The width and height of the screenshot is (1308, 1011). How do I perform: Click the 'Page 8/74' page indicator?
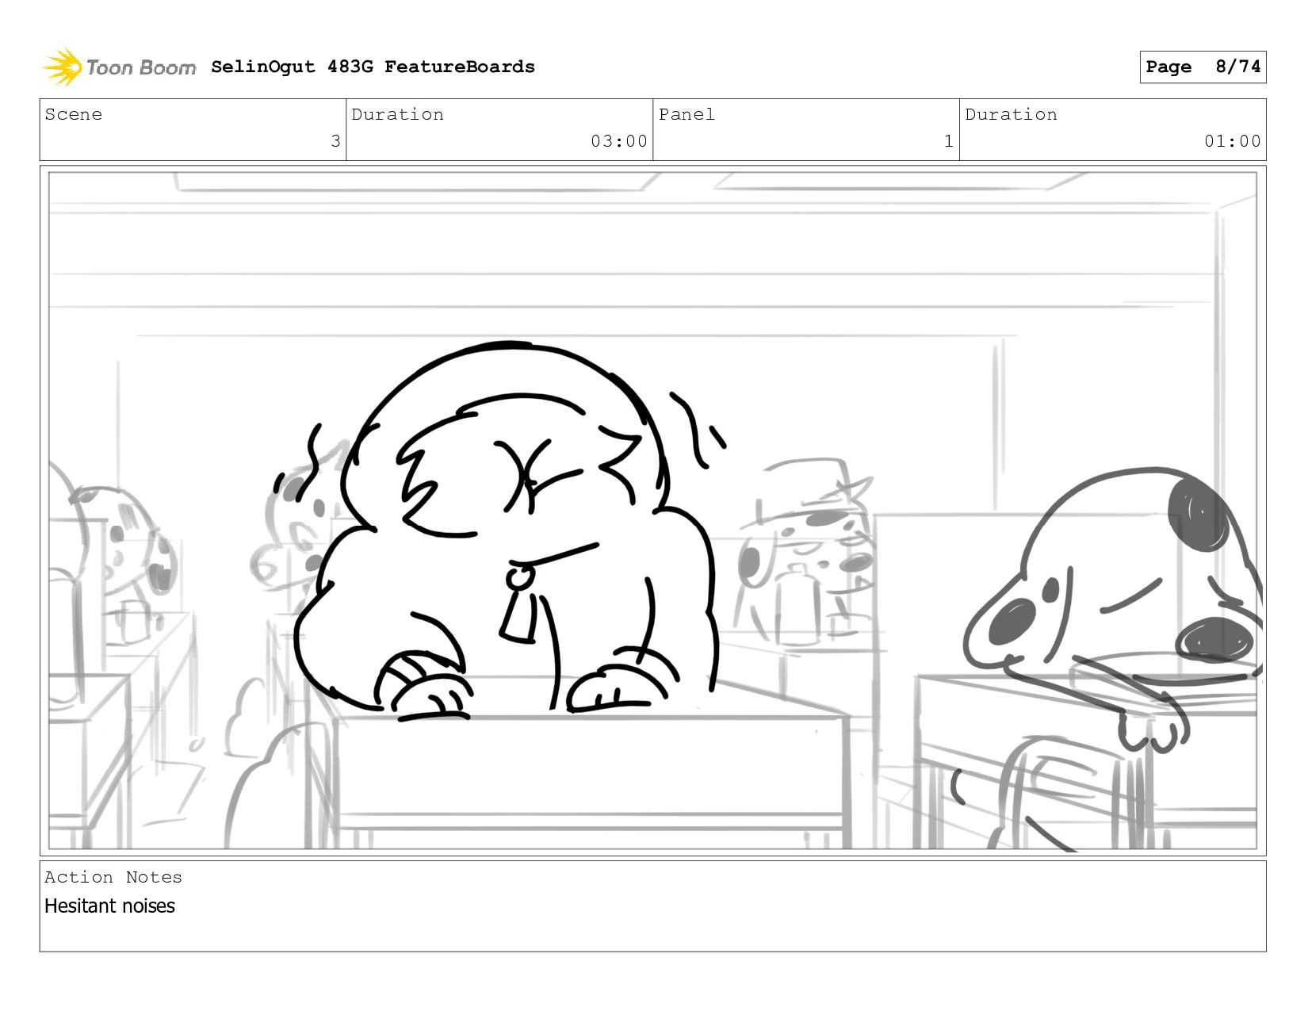point(1203,67)
